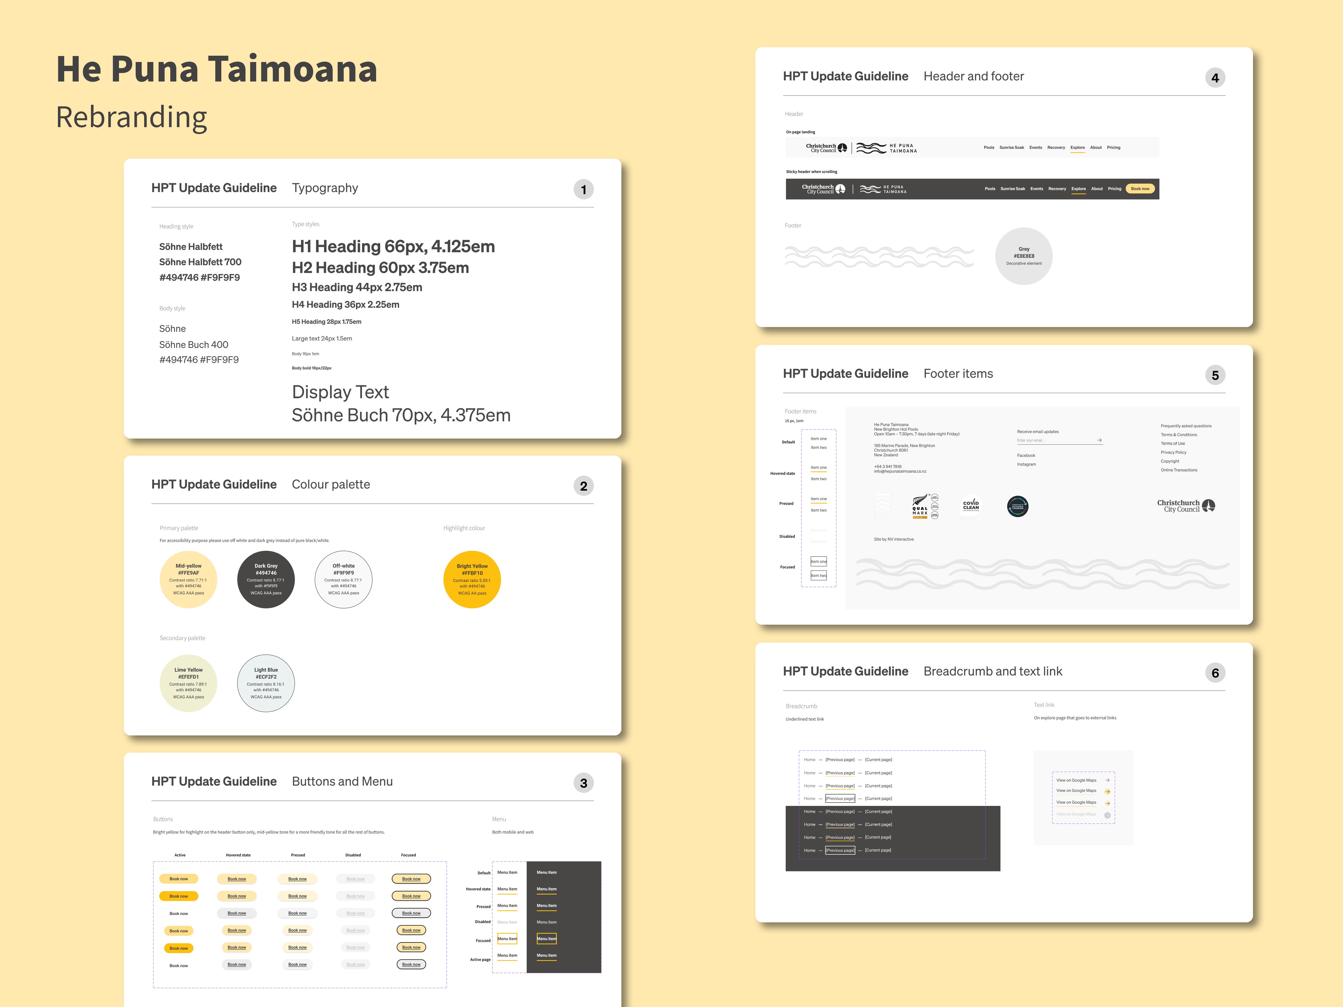Image resolution: width=1343 pixels, height=1007 pixels.
Task: Click the 'Header and footer' card title
Action: point(974,76)
